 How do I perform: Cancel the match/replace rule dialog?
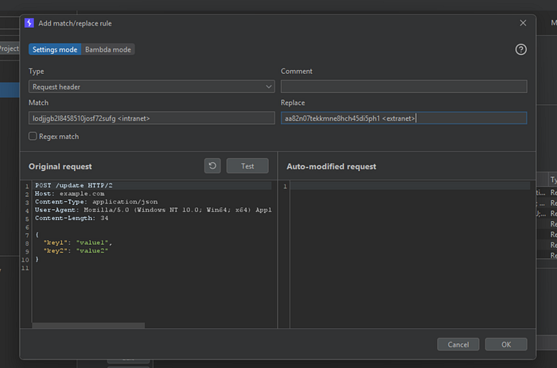[458, 344]
